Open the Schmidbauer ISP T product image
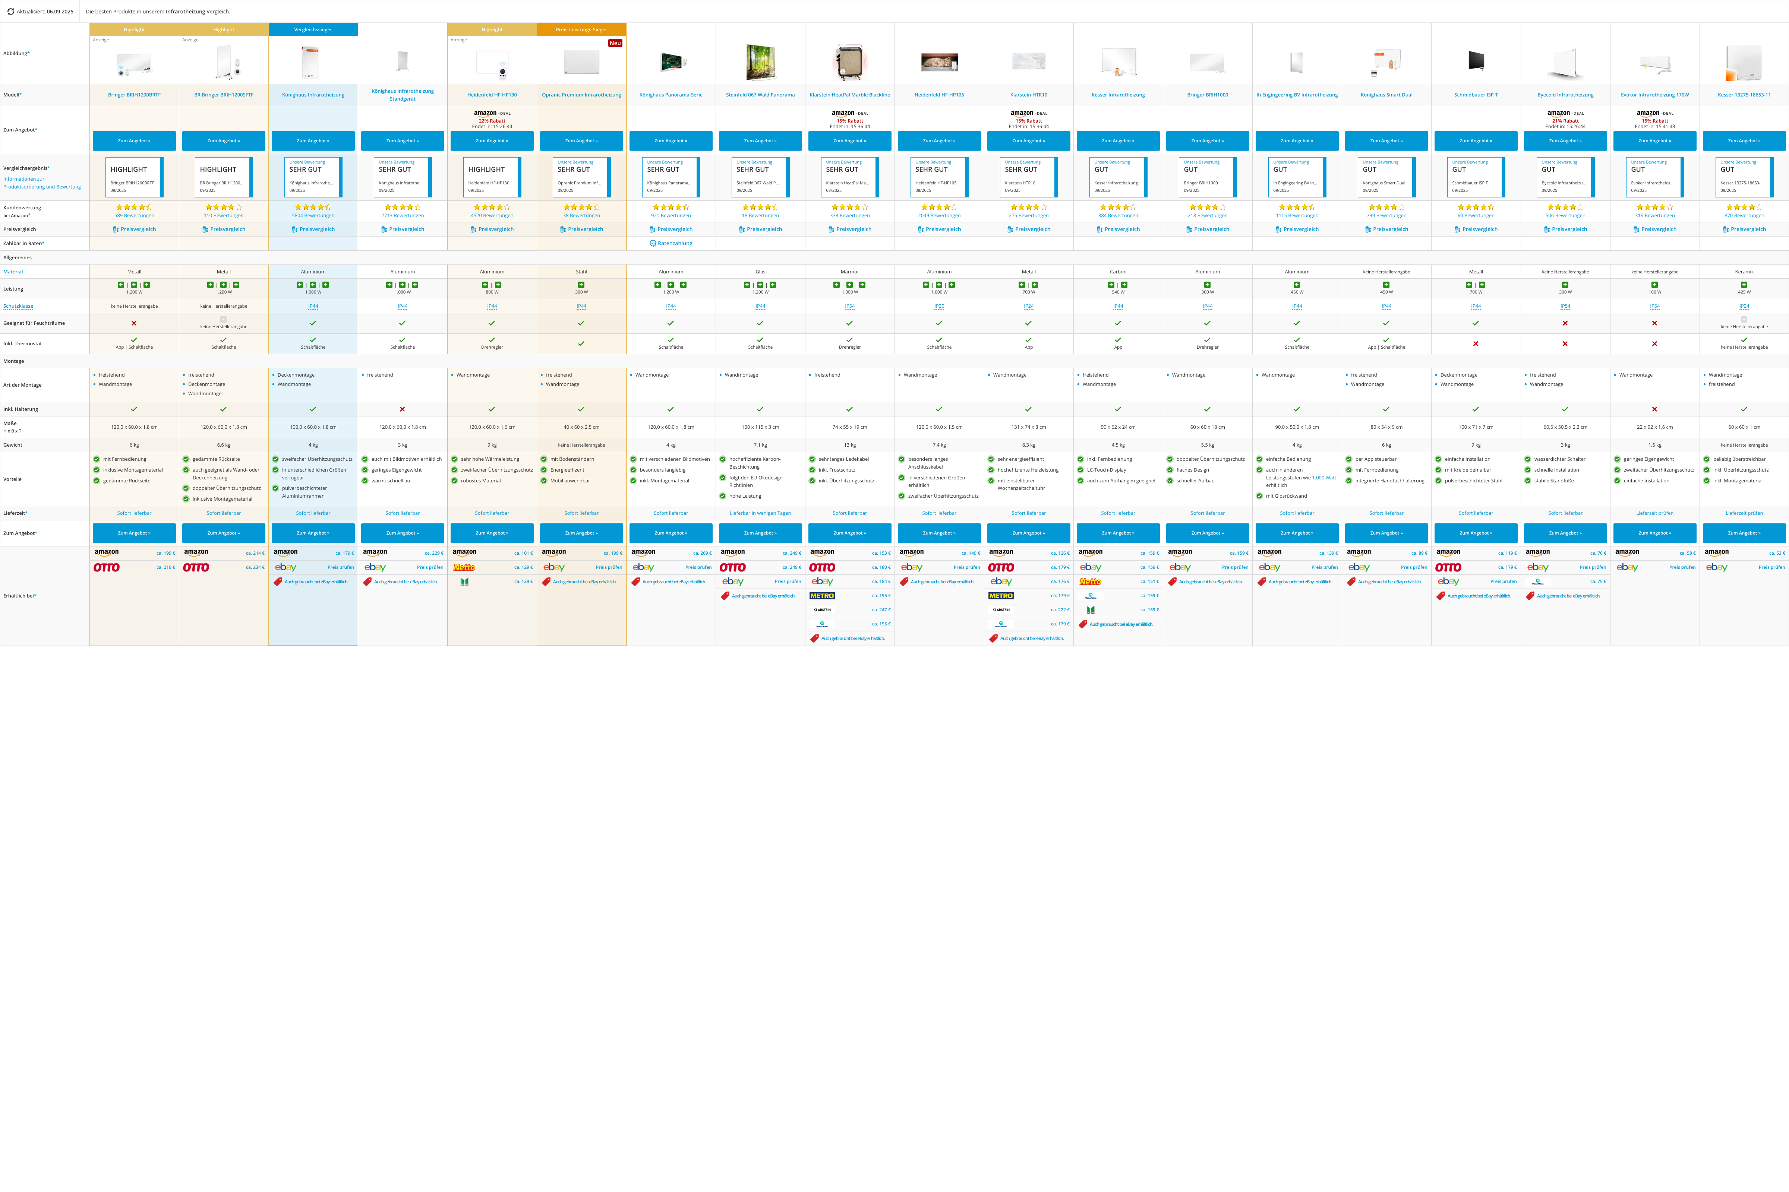Screen dimensions: 1789x1192 1476,61
